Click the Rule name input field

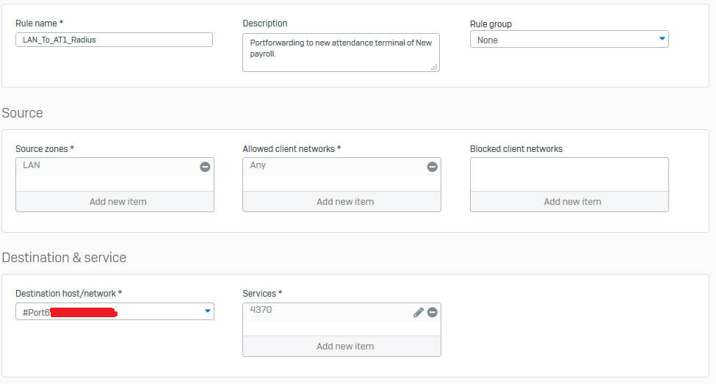pos(114,40)
